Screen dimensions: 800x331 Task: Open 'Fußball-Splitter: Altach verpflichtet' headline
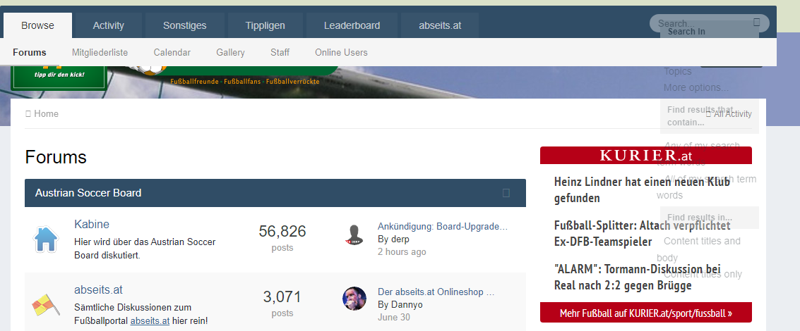[643, 233]
